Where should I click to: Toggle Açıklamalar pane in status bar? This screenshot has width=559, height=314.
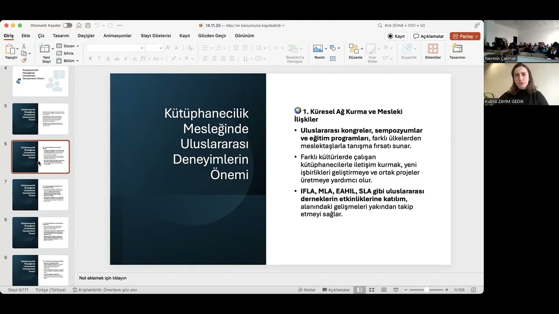(x=336, y=290)
